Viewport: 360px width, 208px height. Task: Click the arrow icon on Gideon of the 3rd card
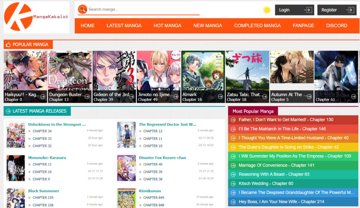click(x=131, y=97)
